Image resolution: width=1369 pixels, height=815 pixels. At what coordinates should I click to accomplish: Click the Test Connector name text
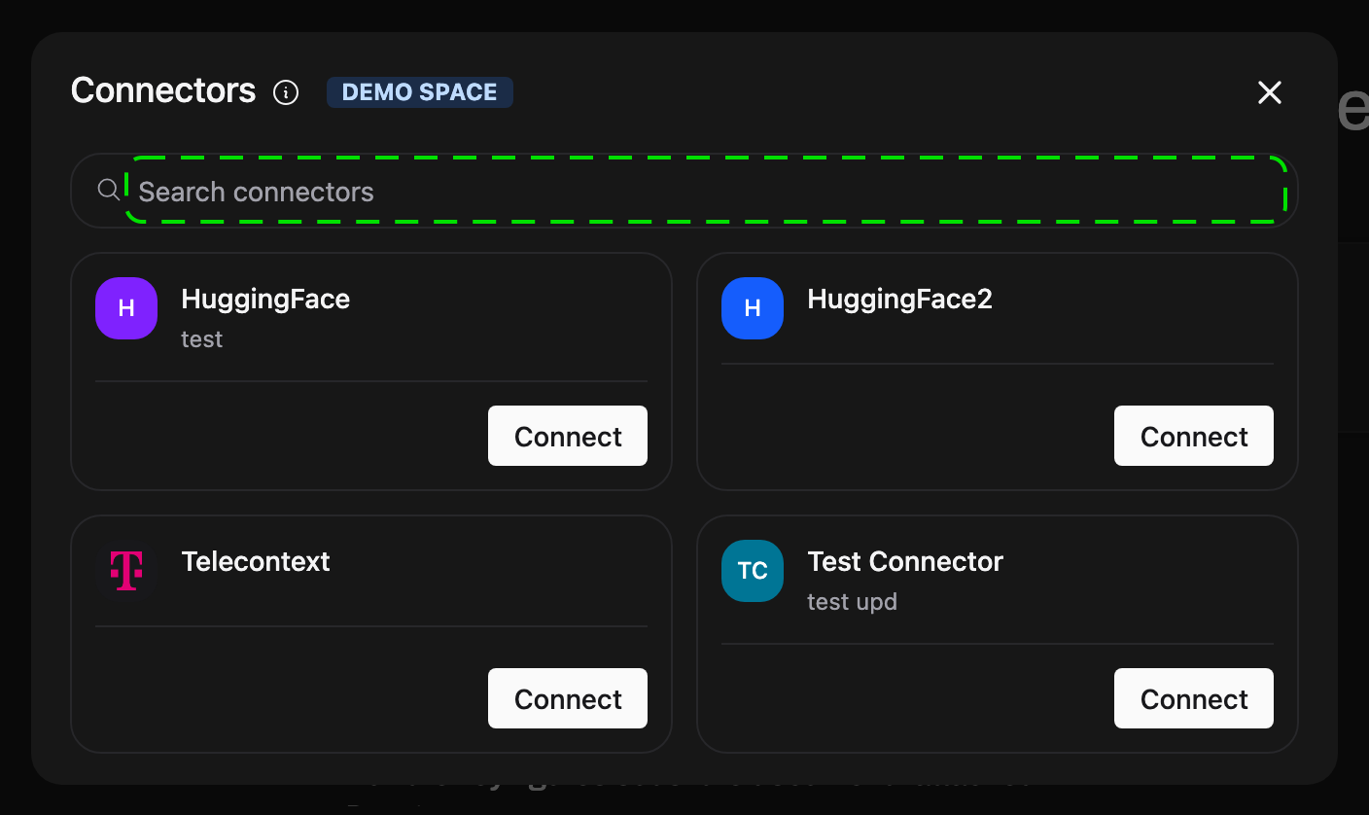(905, 561)
